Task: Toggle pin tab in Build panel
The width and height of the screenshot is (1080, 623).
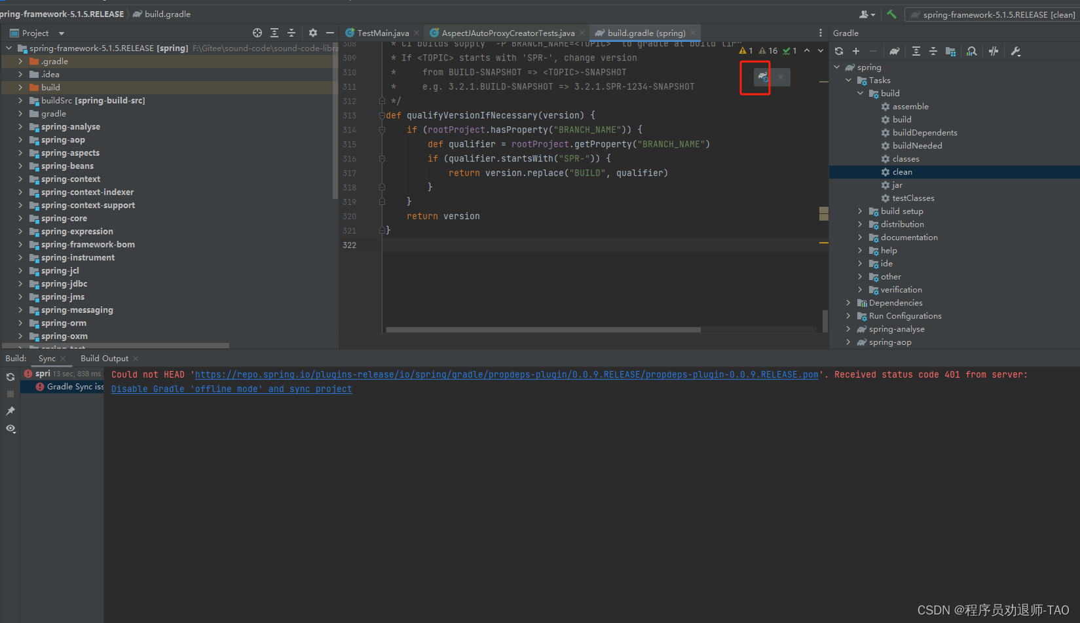Action: point(10,411)
